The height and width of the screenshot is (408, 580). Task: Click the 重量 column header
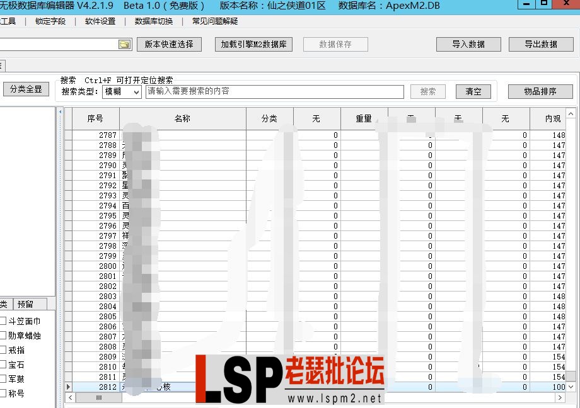tap(364, 118)
